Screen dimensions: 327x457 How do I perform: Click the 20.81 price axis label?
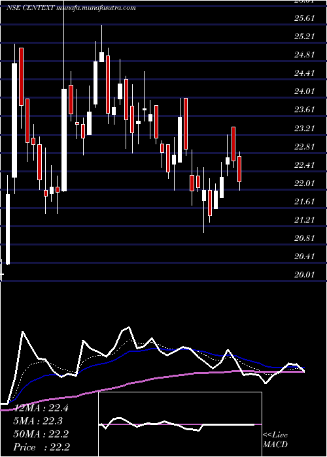(x=304, y=238)
